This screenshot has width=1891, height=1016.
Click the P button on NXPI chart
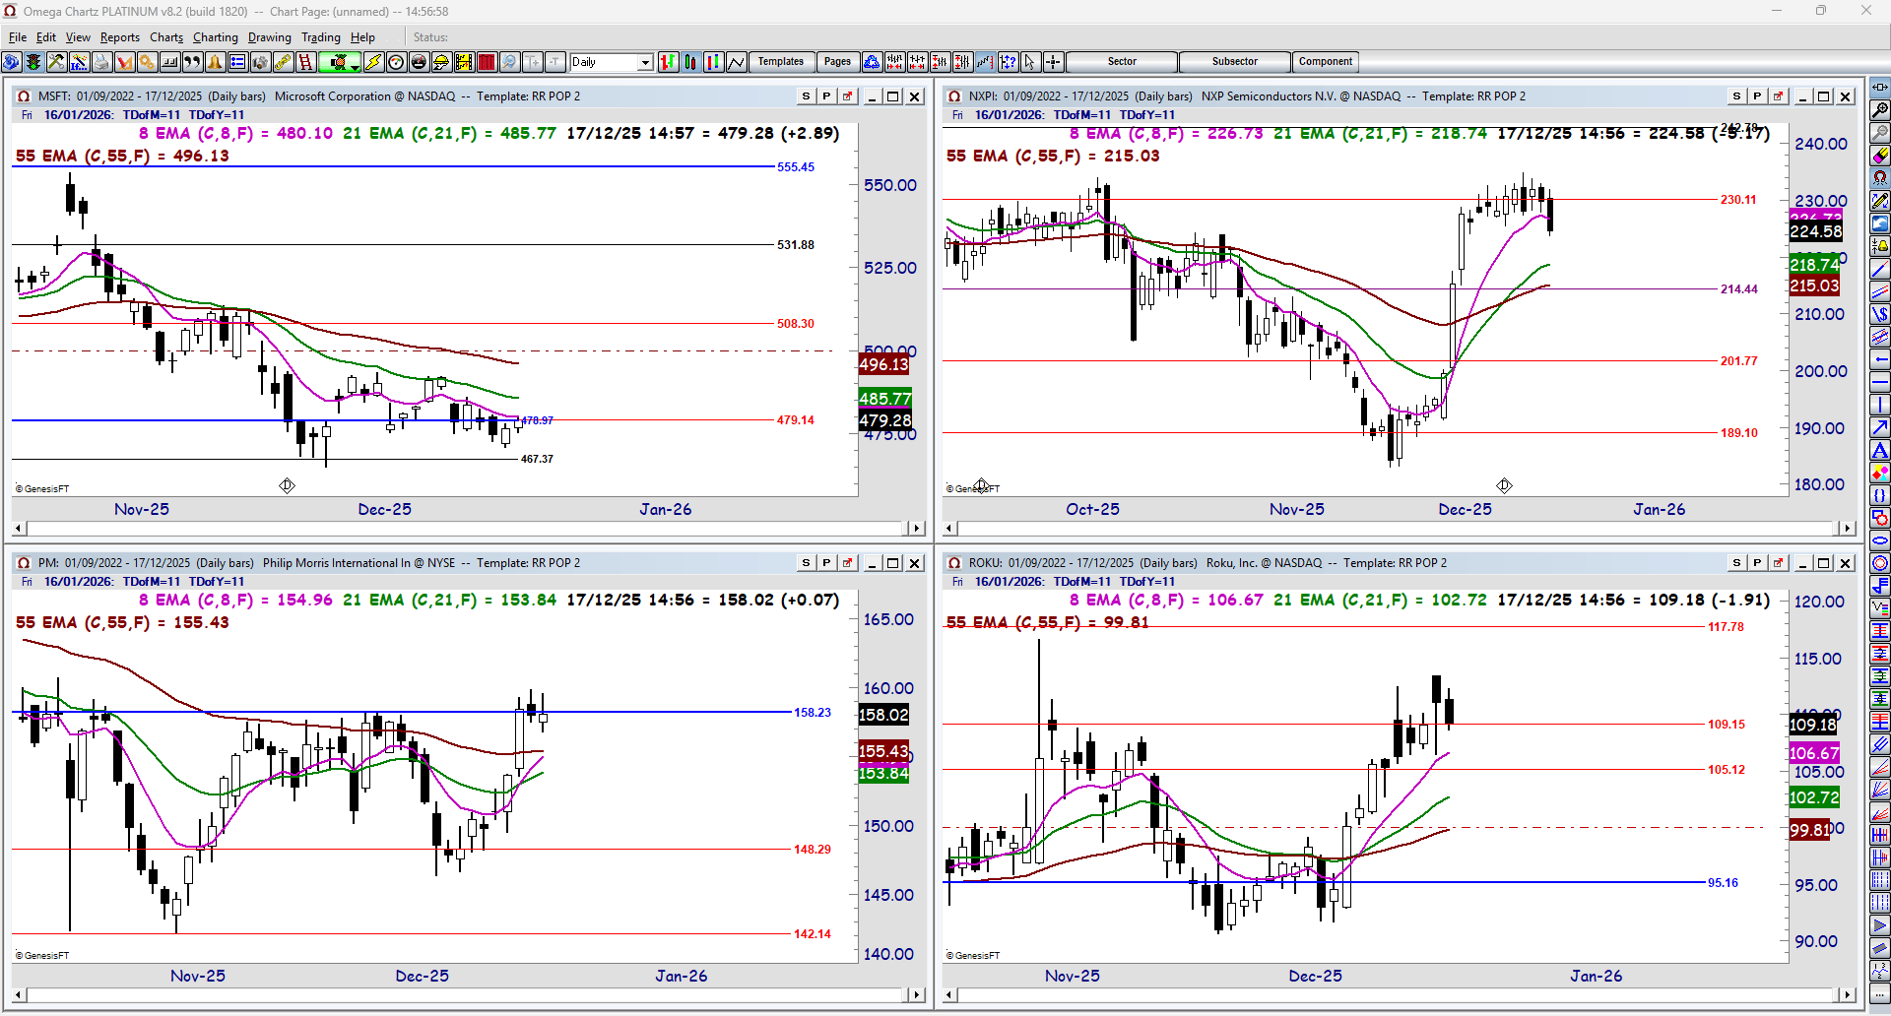tap(1757, 96)
